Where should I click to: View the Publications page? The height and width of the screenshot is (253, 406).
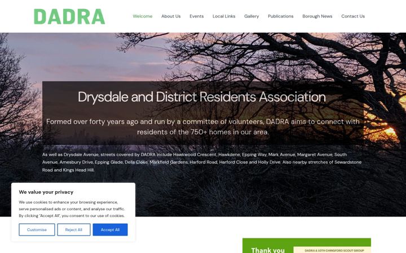click(x=280, y=16)
